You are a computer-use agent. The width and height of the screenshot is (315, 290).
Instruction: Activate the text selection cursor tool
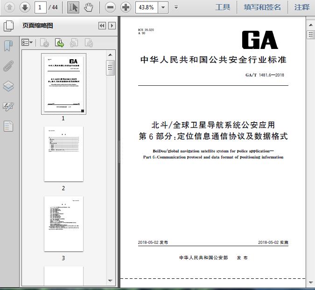coord(73,7)
